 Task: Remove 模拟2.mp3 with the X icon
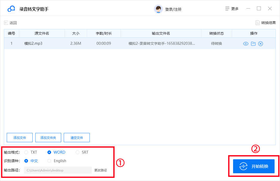261,44
